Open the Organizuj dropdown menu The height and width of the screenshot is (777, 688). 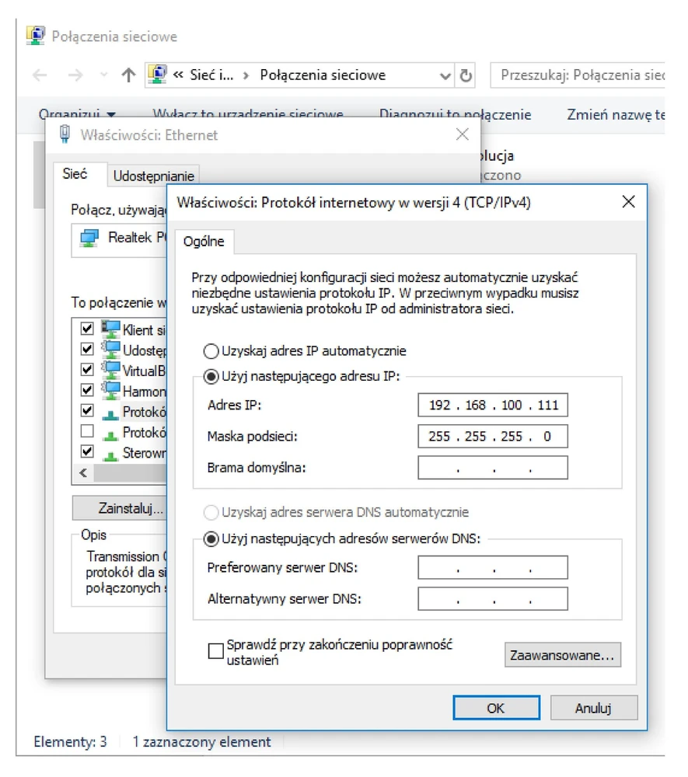pyautogui.click(x=77, y=115)
